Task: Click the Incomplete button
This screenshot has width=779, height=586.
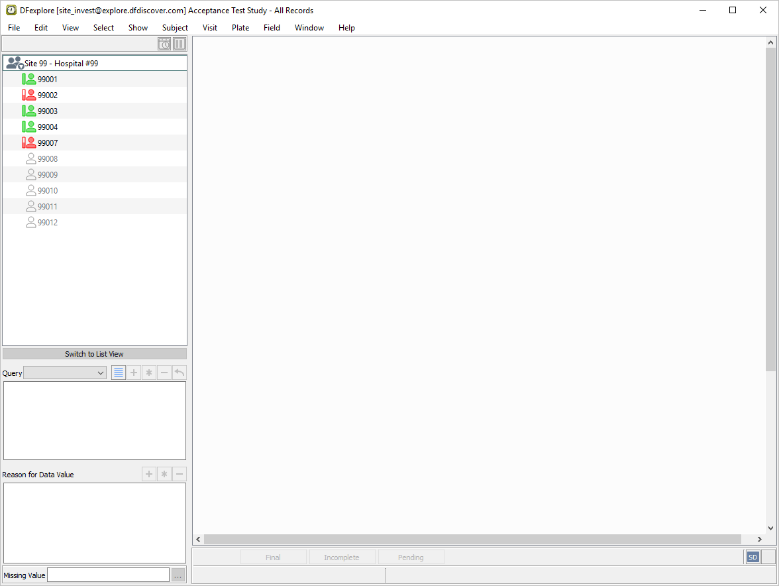Action: click(x=342, y=557)
